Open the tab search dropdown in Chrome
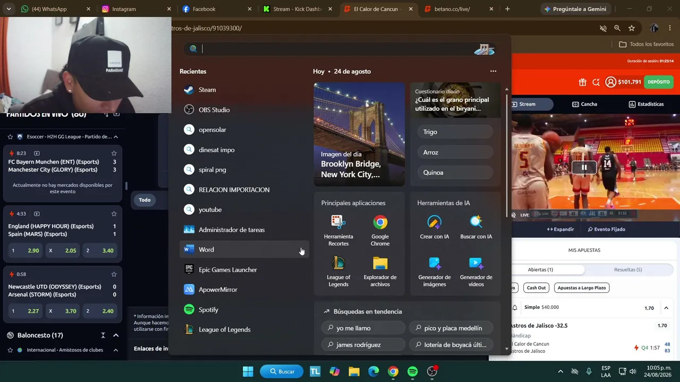 (x=8, y=9)
